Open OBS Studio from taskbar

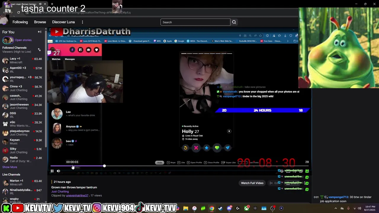(273, 209)
